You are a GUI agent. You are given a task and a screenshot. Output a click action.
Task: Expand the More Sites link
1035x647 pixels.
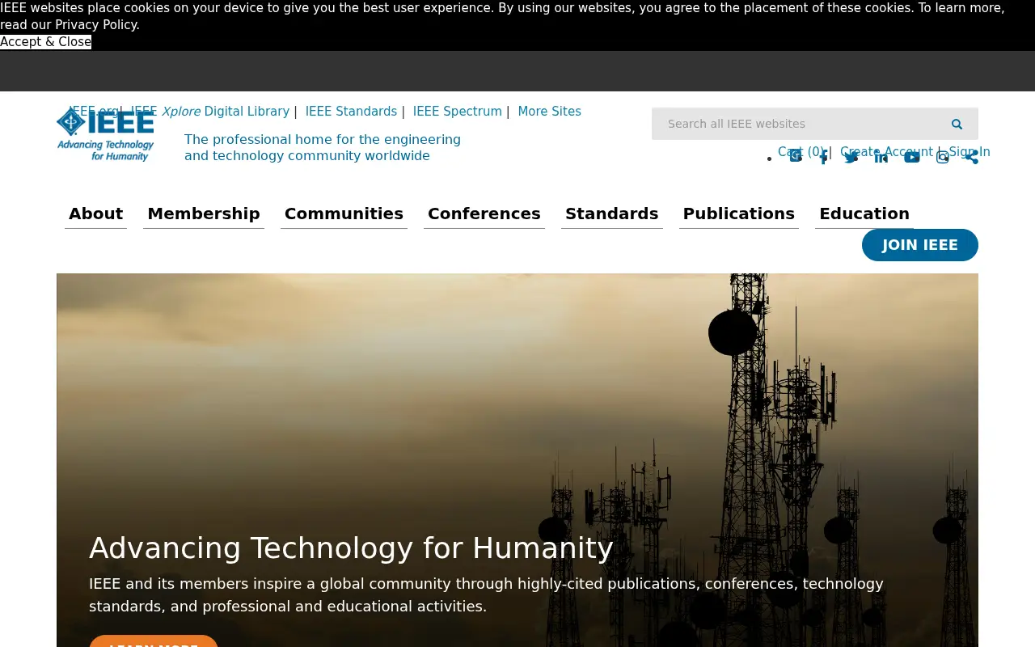point(550,112)
